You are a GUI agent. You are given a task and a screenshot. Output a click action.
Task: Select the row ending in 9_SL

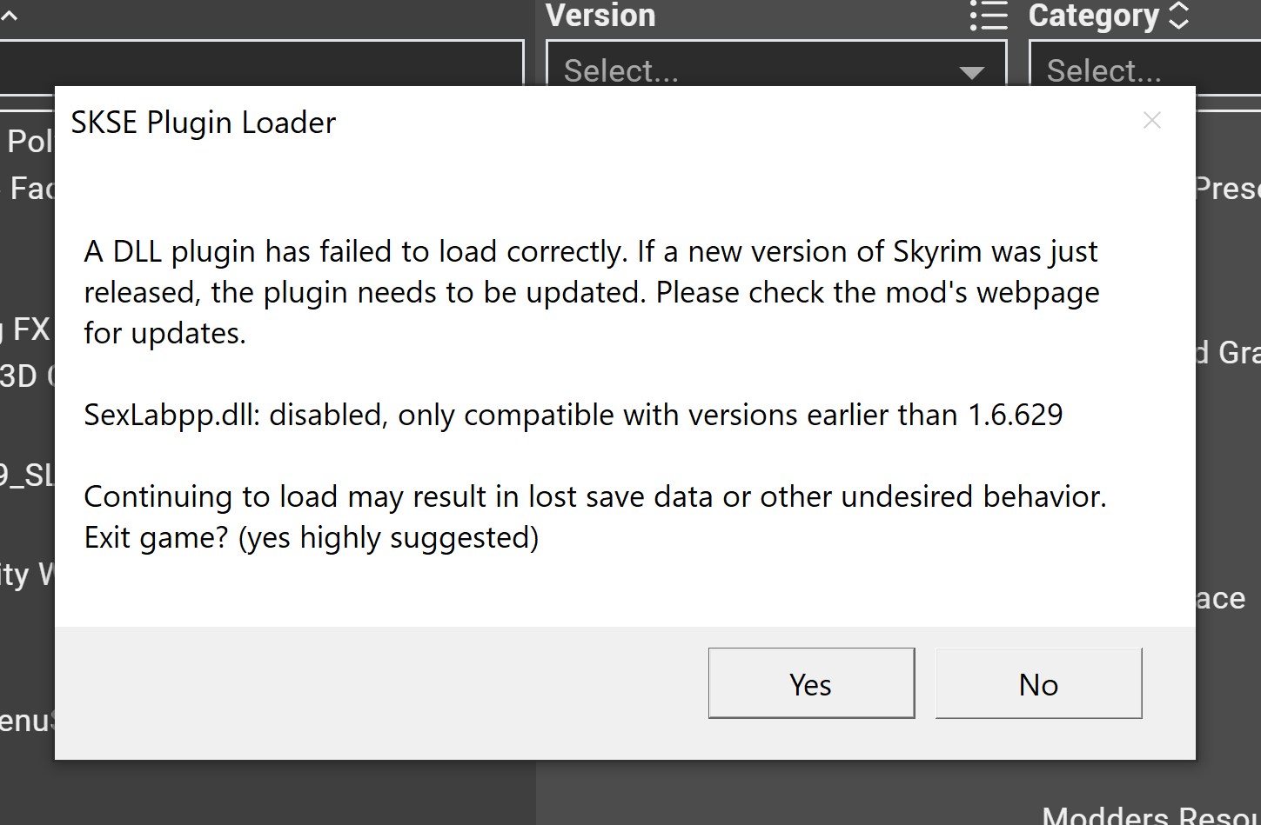[x=26, y=476]
